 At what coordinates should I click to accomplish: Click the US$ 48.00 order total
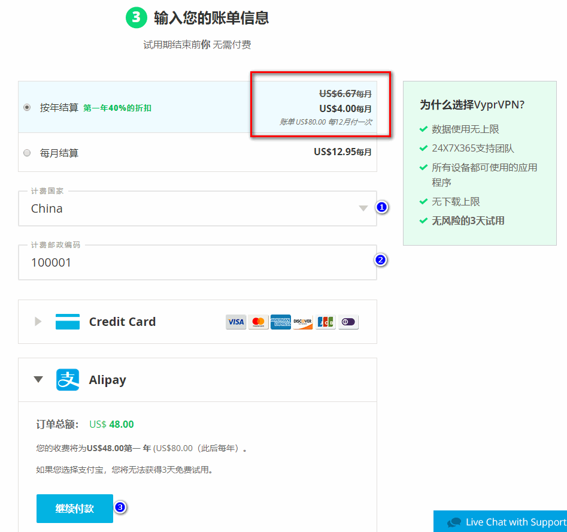111,424
